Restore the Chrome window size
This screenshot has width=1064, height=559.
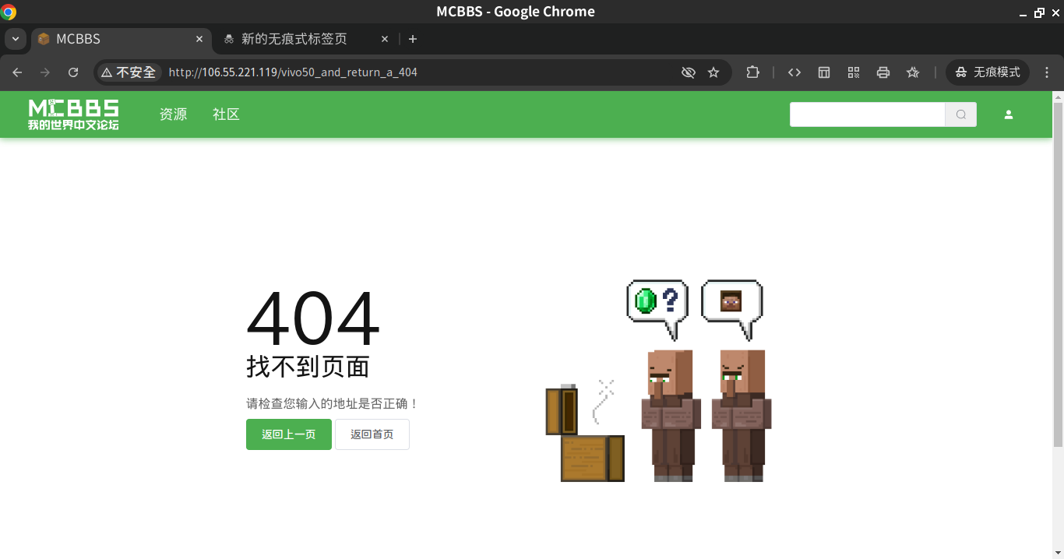[1039, 12]
